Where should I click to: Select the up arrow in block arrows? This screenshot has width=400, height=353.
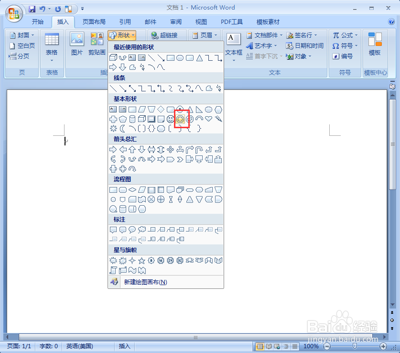click(132, 150)
